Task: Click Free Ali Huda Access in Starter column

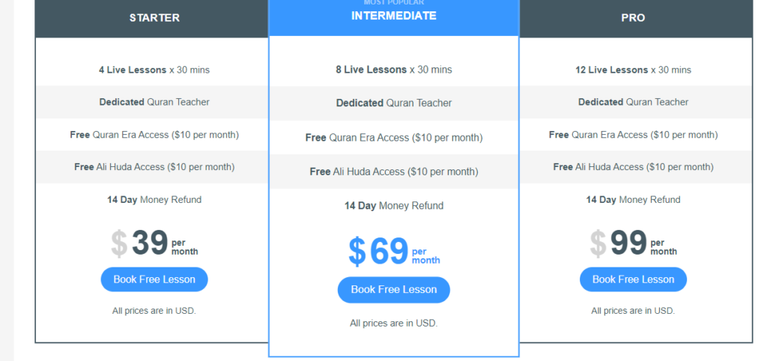Action: point(154,167)
